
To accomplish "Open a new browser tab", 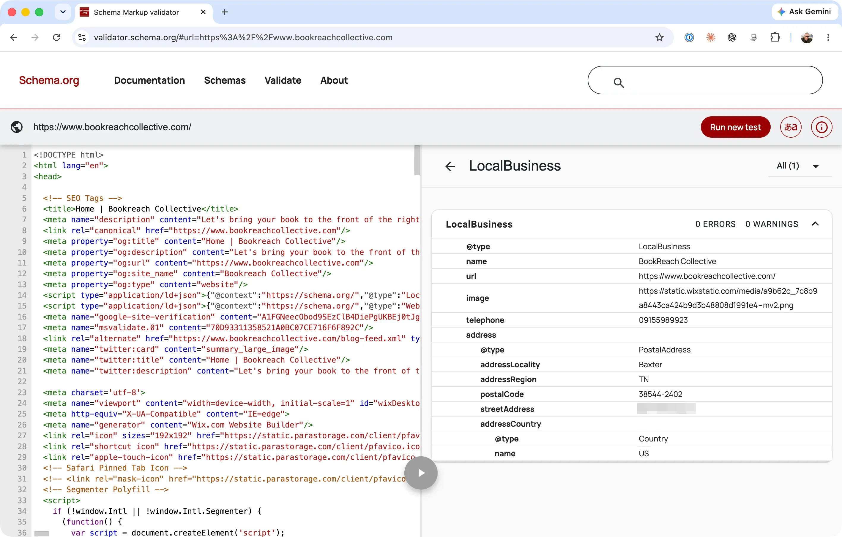I will (x=225, y=12).
